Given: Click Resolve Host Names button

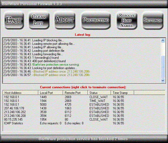Looking at the screenshot, I should [x=127, y=20].
